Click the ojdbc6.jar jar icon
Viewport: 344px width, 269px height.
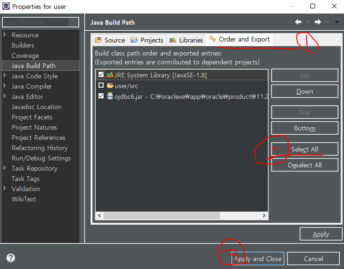[x=110, y=96]
